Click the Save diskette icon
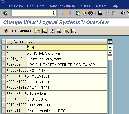Screen dimensions: 129x114 tap(68, 13)
